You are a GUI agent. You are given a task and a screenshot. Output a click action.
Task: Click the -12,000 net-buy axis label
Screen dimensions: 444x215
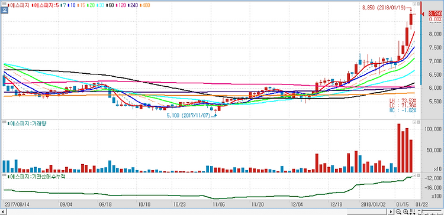pyautogui.click(x=434, y=178)
